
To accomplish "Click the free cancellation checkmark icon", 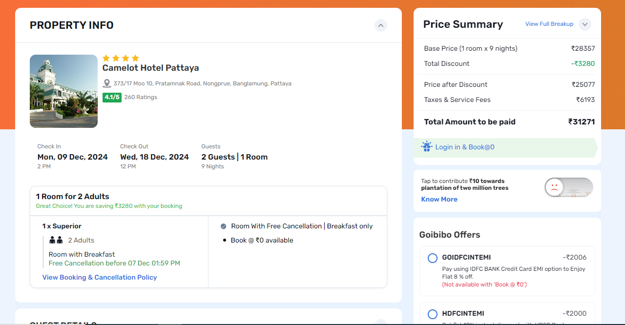I will pyautogui.click(x=224, y=226).
